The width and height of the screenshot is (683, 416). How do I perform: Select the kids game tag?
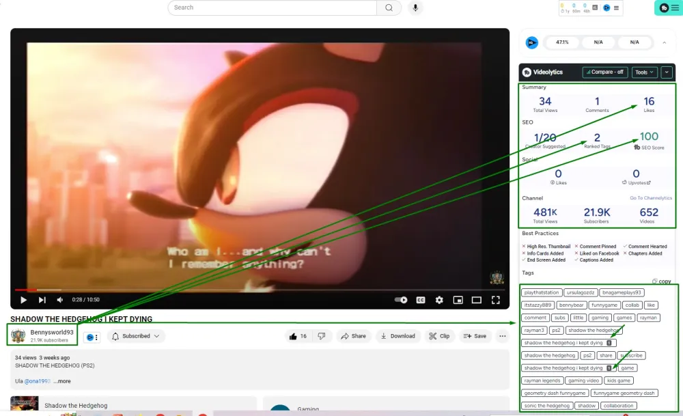[x=618, y=380]
